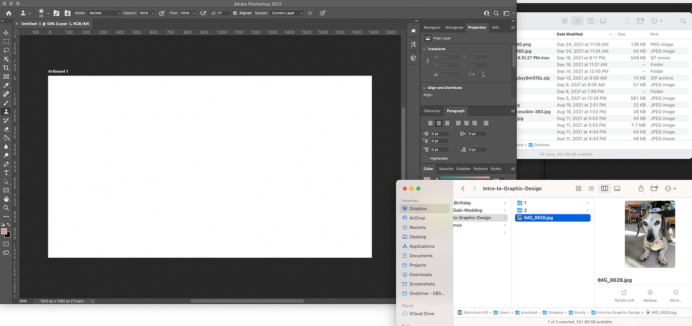Open Applications in Finder sidebar
692x326 pixels.
click(x=422, y=246)
